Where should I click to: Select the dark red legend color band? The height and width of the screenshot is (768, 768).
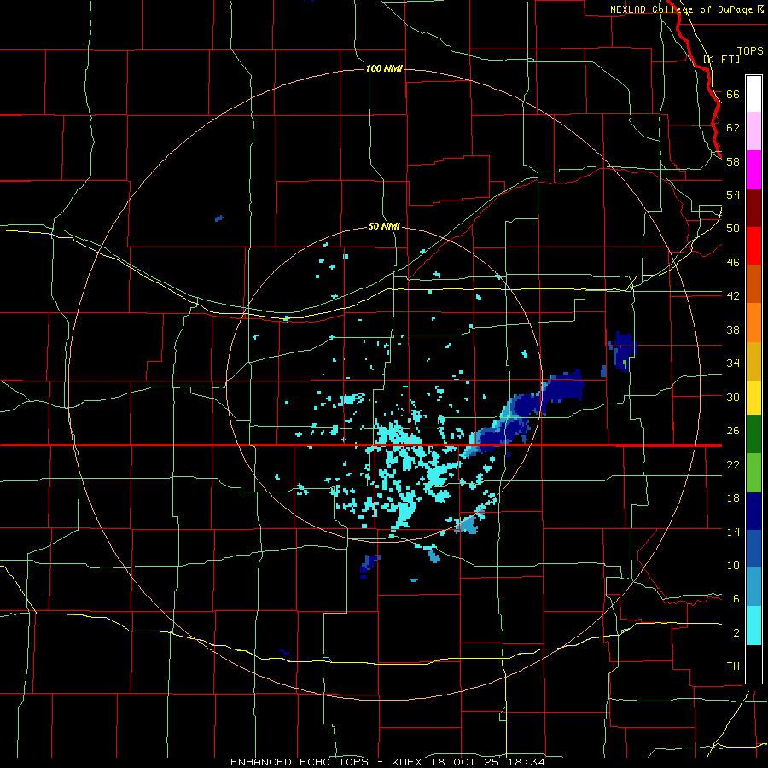pyautogui.click(x=753, y=208)
